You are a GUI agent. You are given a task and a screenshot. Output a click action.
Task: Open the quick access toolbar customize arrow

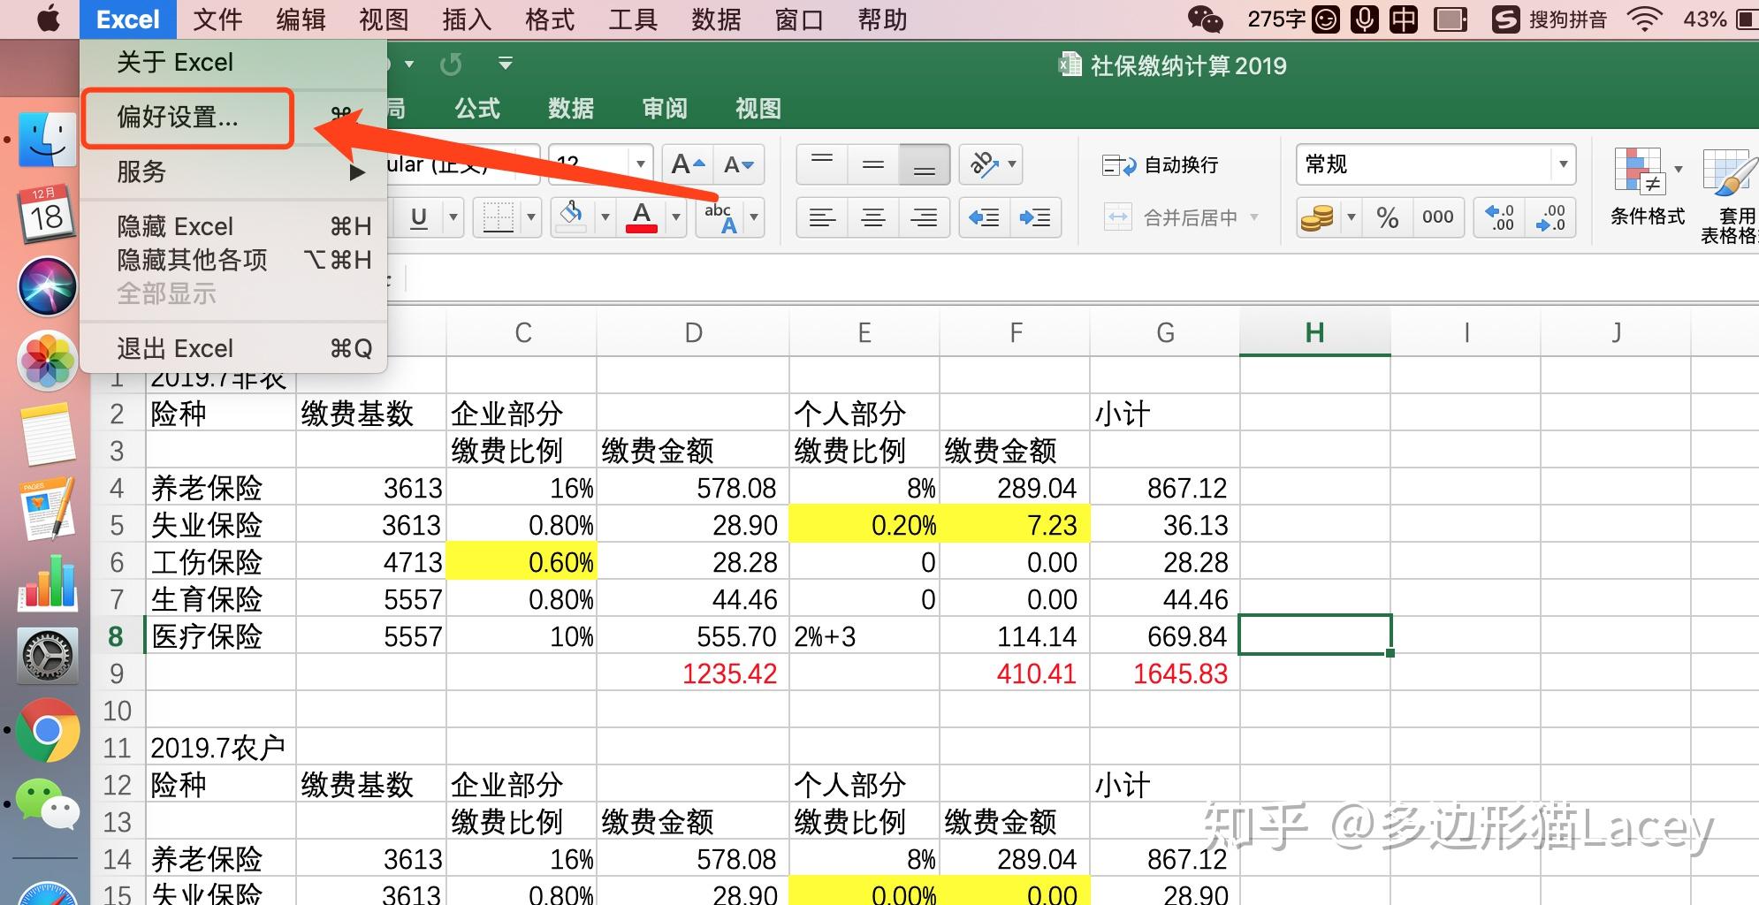[x=506, y=64]
